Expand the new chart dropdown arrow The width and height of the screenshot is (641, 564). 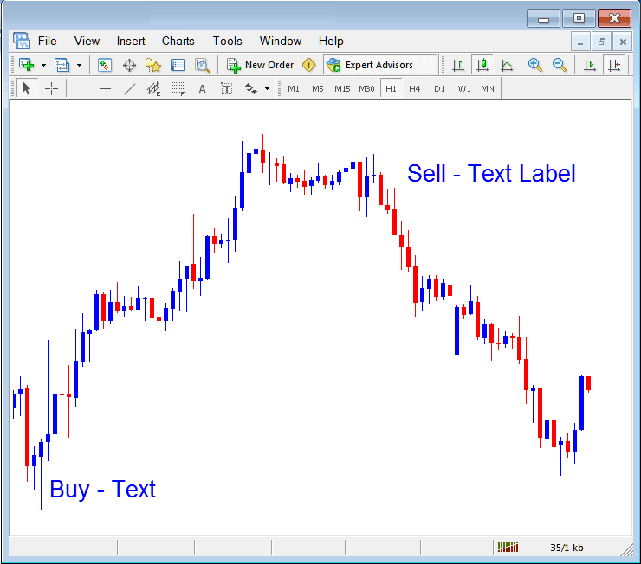(x=43, y=65)
